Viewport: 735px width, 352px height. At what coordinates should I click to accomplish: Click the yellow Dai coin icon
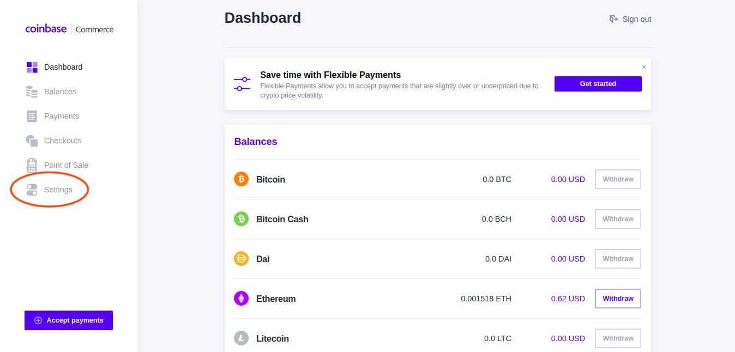tap(241, 259)
